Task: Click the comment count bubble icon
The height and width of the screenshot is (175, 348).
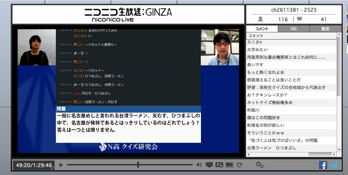Action: tap(299, 19)
